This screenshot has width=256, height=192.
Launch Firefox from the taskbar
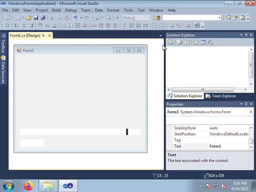[x=28, y=186]
